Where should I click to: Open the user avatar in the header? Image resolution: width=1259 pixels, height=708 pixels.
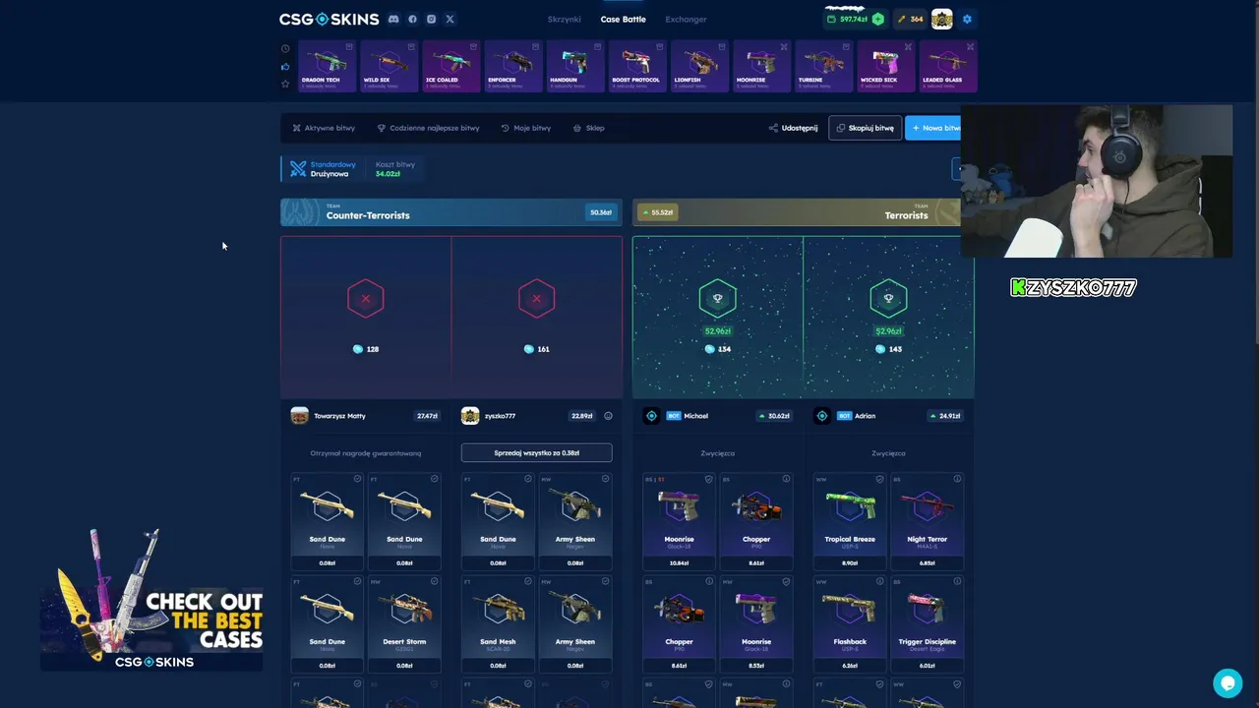941,19
